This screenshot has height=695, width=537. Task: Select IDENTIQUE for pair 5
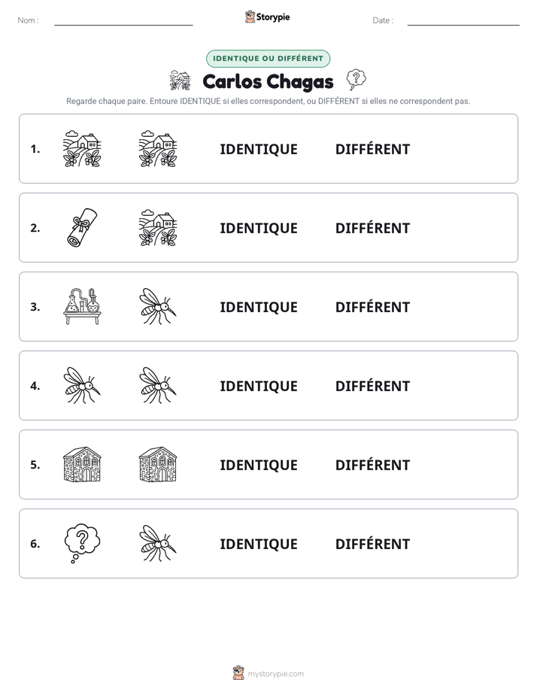(x=259, y=465)
